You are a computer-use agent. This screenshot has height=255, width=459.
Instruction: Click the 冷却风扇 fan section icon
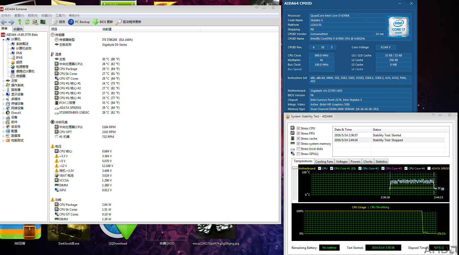[52, 122]
